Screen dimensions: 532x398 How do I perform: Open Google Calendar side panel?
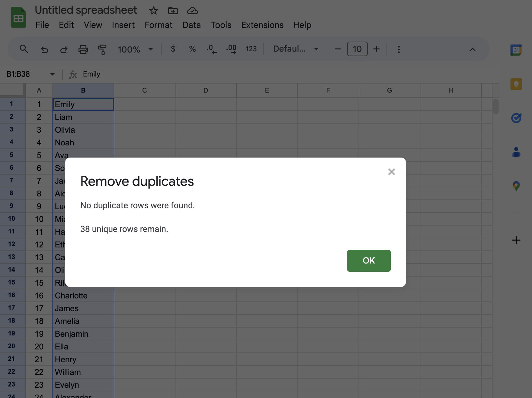pyautogui.click(x=516, y=50)
